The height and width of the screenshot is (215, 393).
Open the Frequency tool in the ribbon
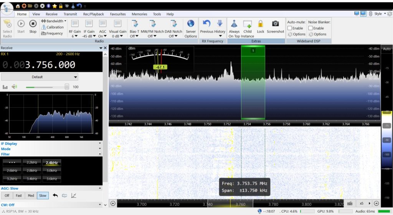(52, 33)
